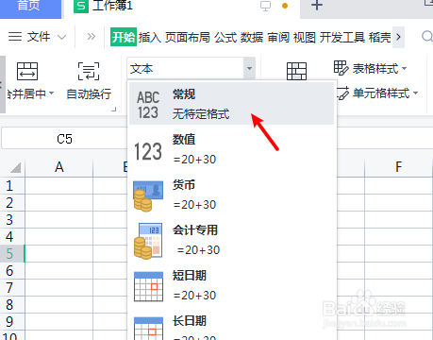Image resolution: width=433 pixels, height=340 pixels.
Task: Expand Merge and Center dropdown arrow
Action: click(52, 93)
